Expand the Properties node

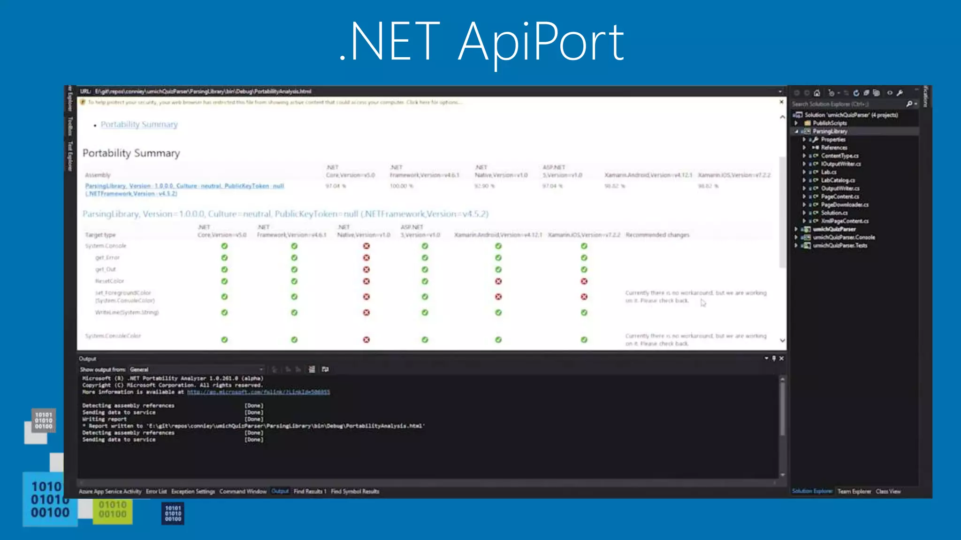[x=804, y=140]
